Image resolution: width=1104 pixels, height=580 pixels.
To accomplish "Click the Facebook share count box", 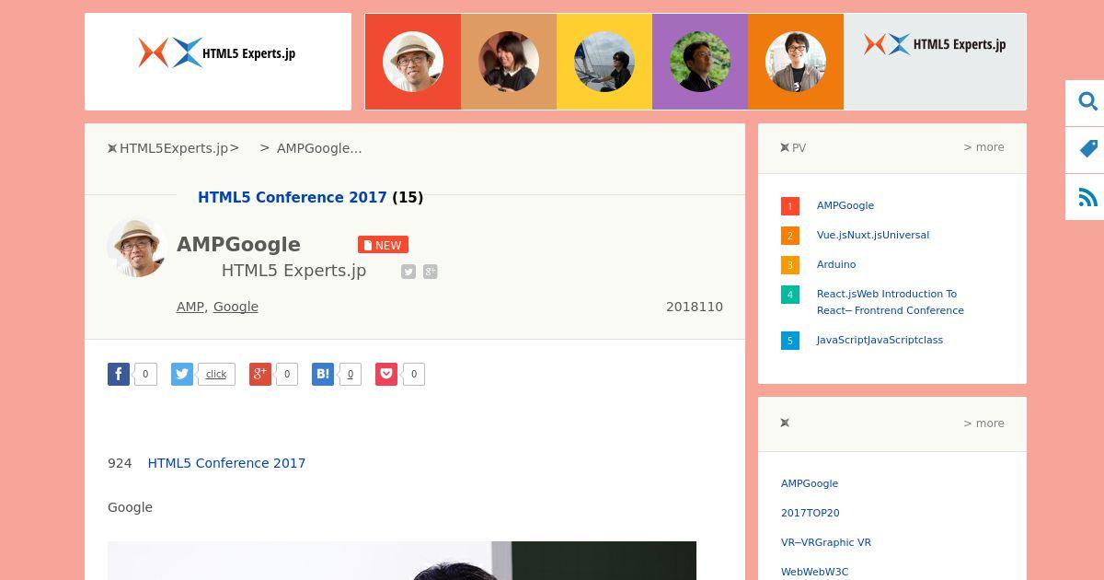I will [145, 374].
